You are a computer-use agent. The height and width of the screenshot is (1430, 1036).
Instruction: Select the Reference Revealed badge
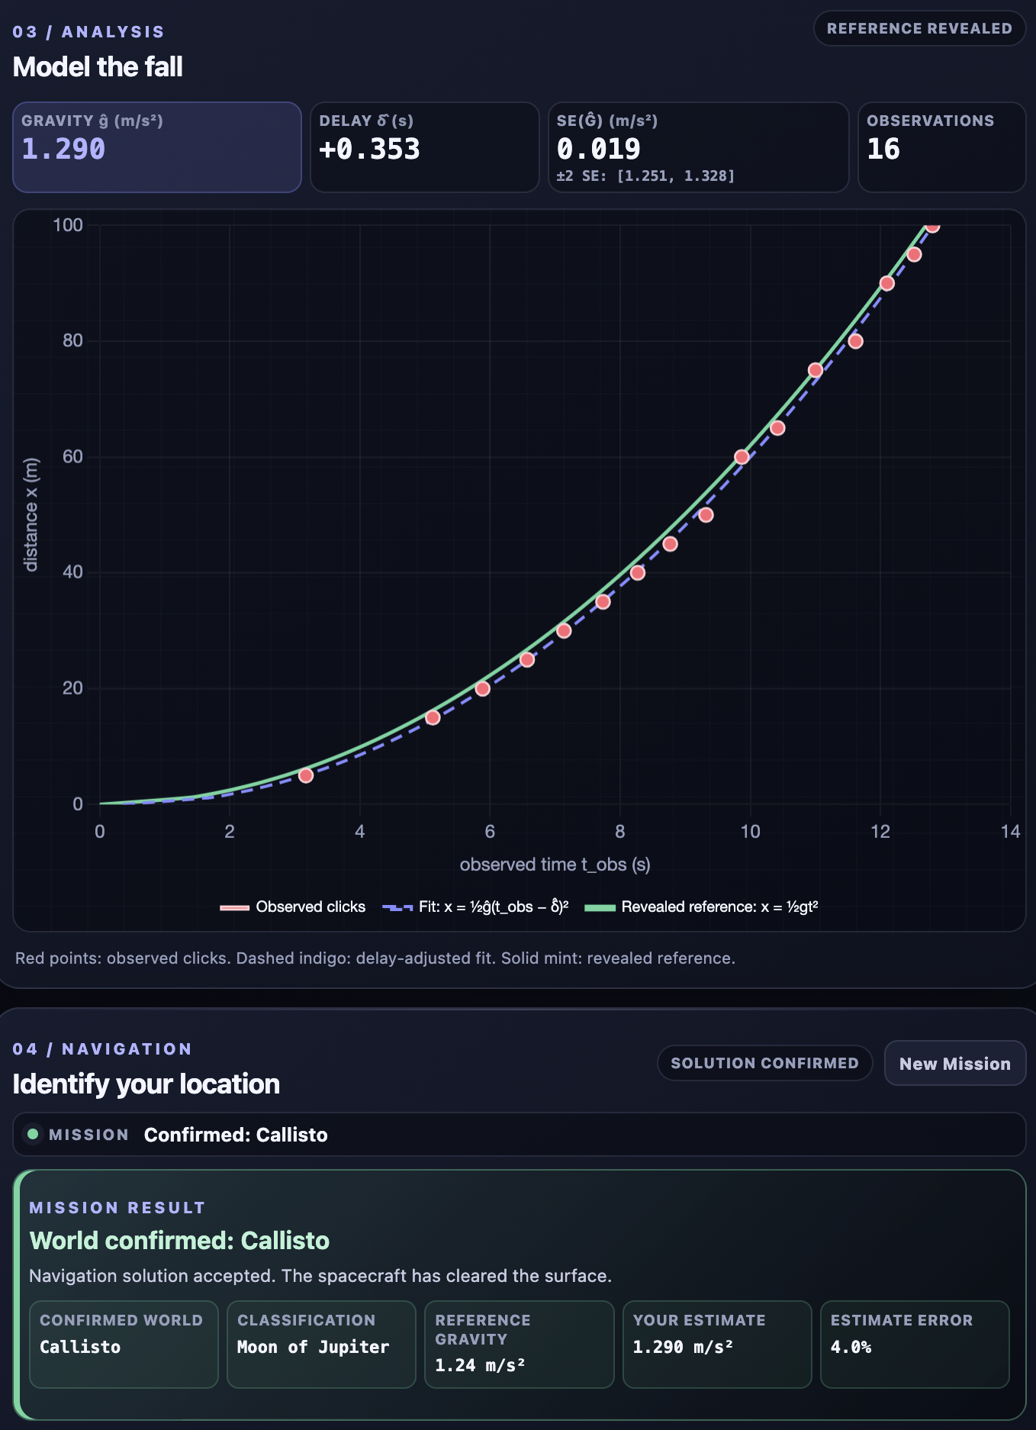click(919, 28)
